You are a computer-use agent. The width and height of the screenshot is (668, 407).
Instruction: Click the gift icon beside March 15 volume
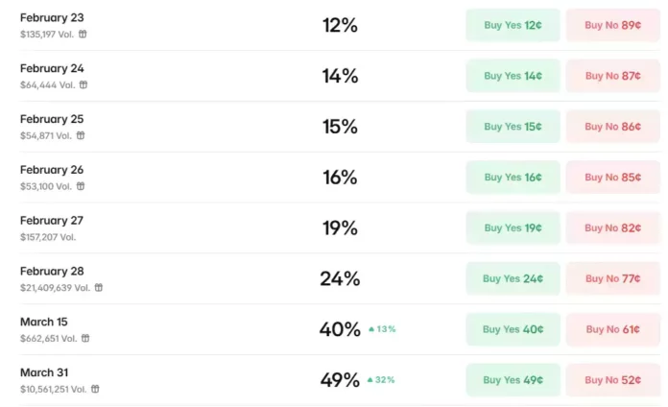pyautogui.click(x=84, y=338)
